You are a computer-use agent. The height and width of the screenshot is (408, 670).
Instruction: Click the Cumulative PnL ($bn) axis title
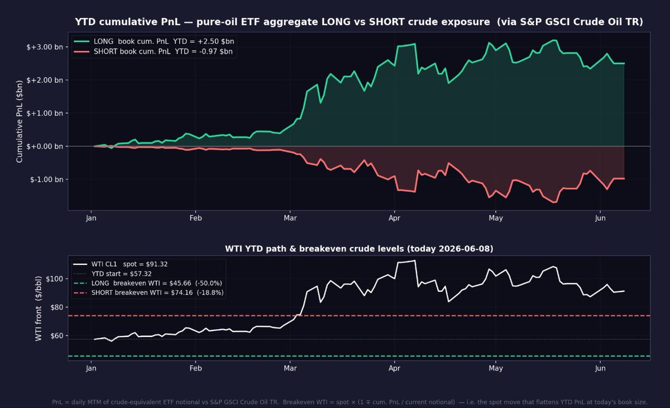(x=20, y=121)
